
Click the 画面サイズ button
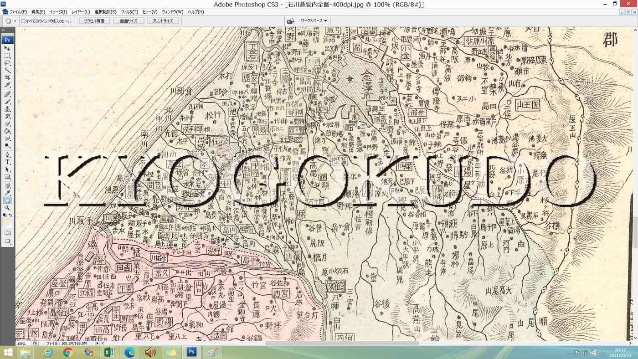(x=129, y=21)
